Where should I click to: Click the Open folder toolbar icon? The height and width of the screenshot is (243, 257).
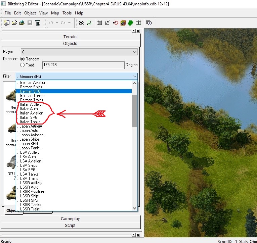pyautogui.click(x=14, y=23)
